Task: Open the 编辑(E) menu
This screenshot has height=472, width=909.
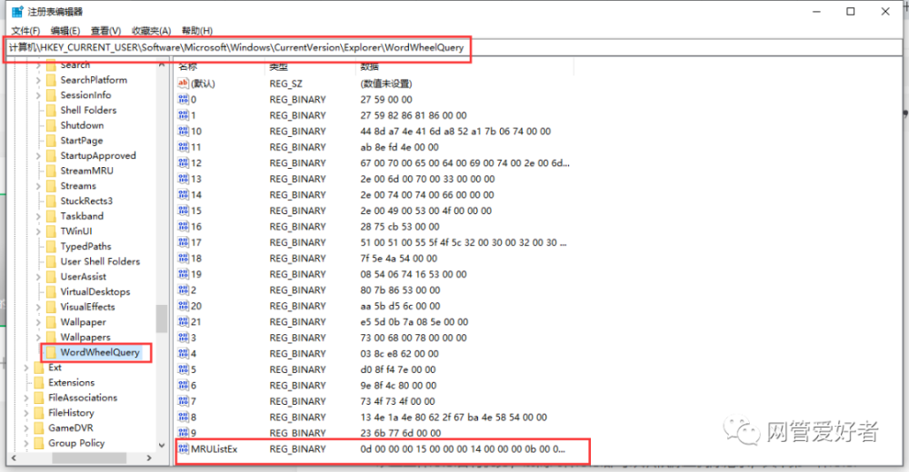Action: click(65, 31)
